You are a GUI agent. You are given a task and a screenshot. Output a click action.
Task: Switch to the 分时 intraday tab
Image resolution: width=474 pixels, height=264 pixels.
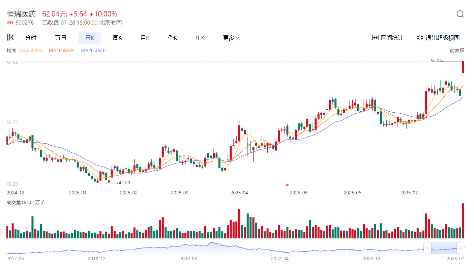point(31,38)
